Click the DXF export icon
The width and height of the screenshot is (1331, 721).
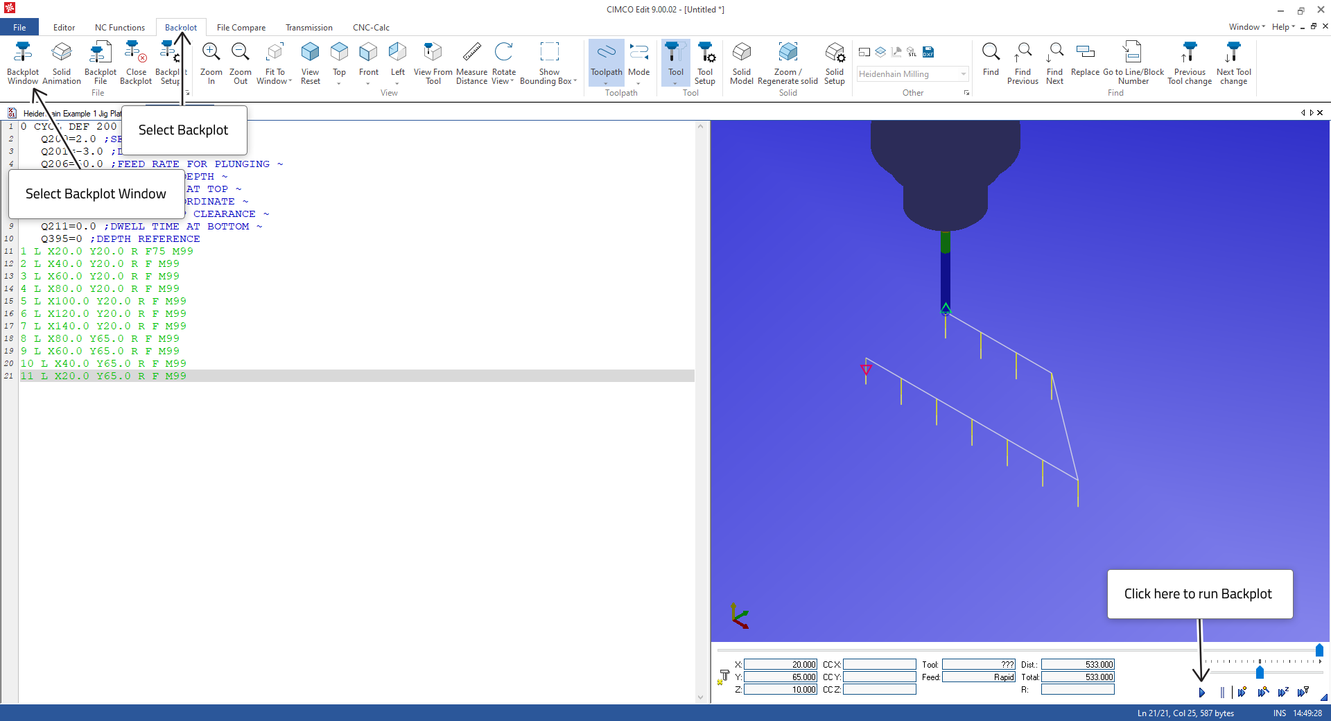coord(928,53)
